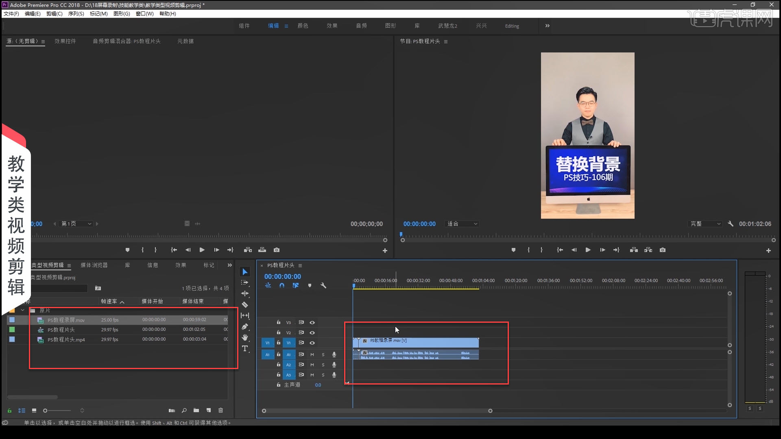Switch Project panel to icon view
Viewport: 781px width, 439px height.
click(34, 411)
